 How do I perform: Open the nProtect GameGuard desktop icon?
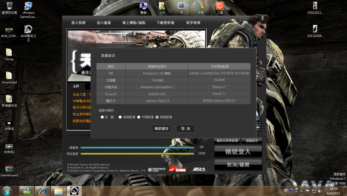pos(28,6)
